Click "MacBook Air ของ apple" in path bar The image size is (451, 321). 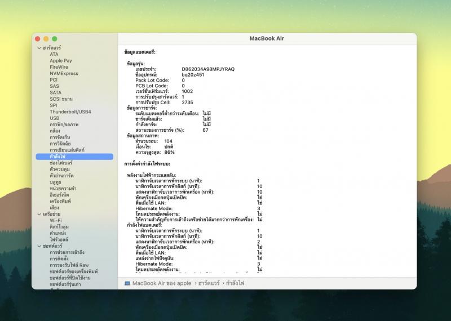tap(162, 283)
